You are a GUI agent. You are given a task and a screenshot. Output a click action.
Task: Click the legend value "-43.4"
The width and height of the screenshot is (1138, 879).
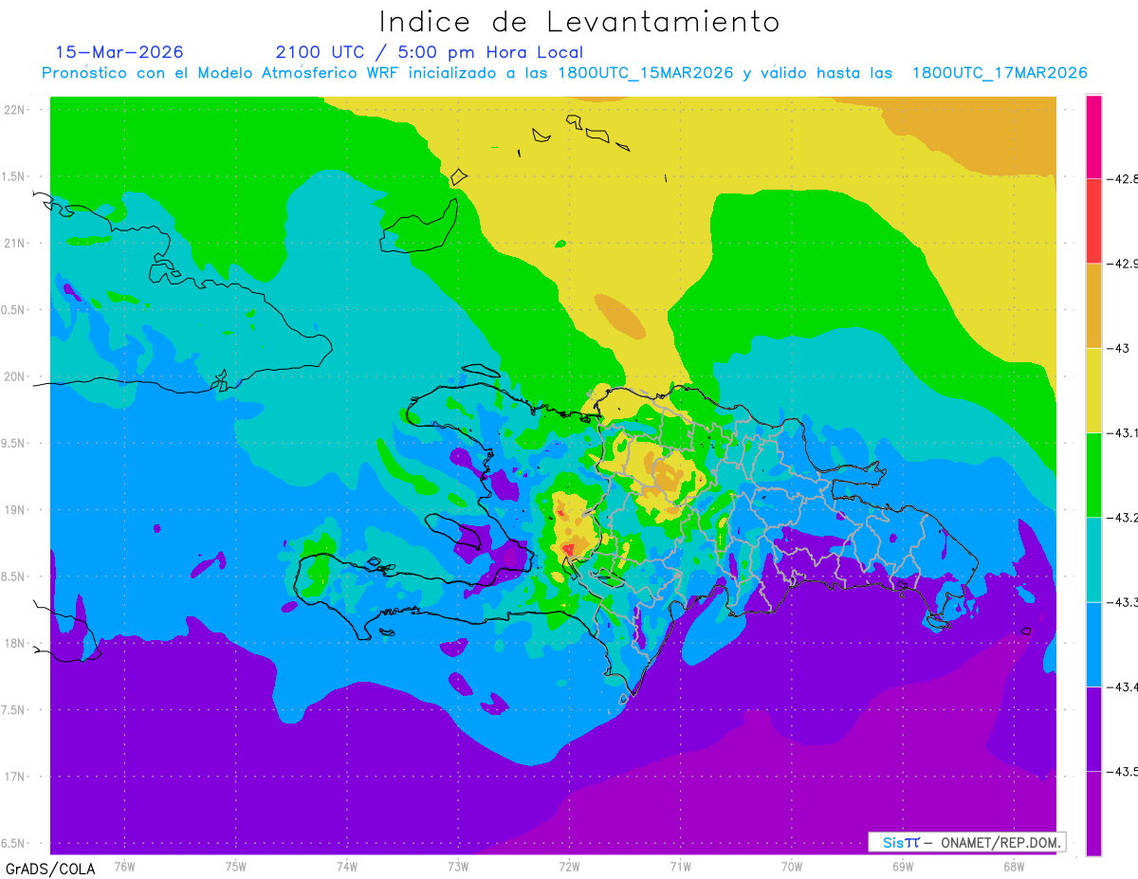(1123, 687)
